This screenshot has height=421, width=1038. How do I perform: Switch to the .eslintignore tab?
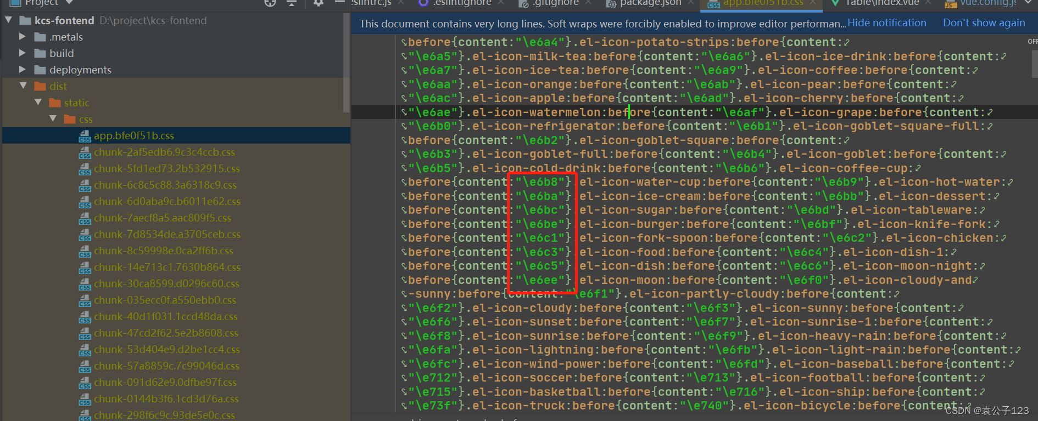(461, 3)
